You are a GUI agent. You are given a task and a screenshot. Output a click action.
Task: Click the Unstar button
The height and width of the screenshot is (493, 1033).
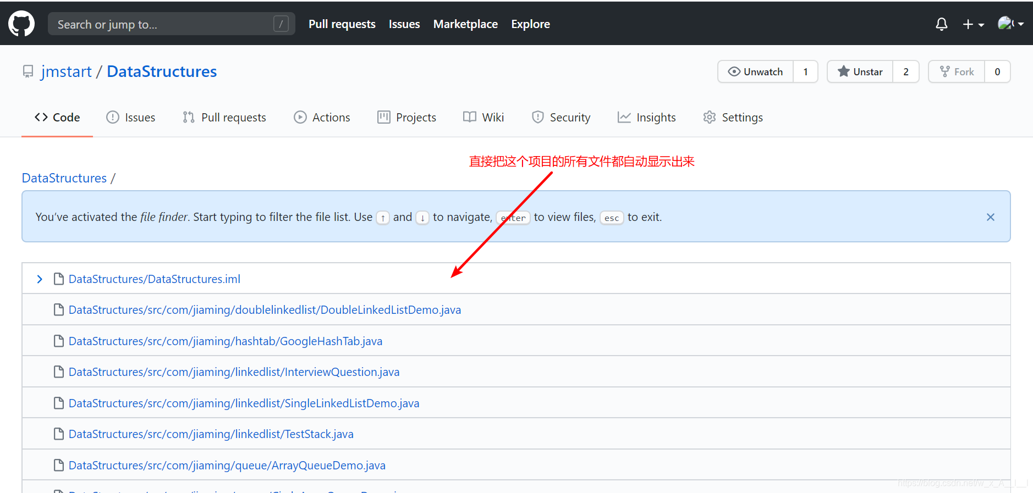tap(860, 71)
